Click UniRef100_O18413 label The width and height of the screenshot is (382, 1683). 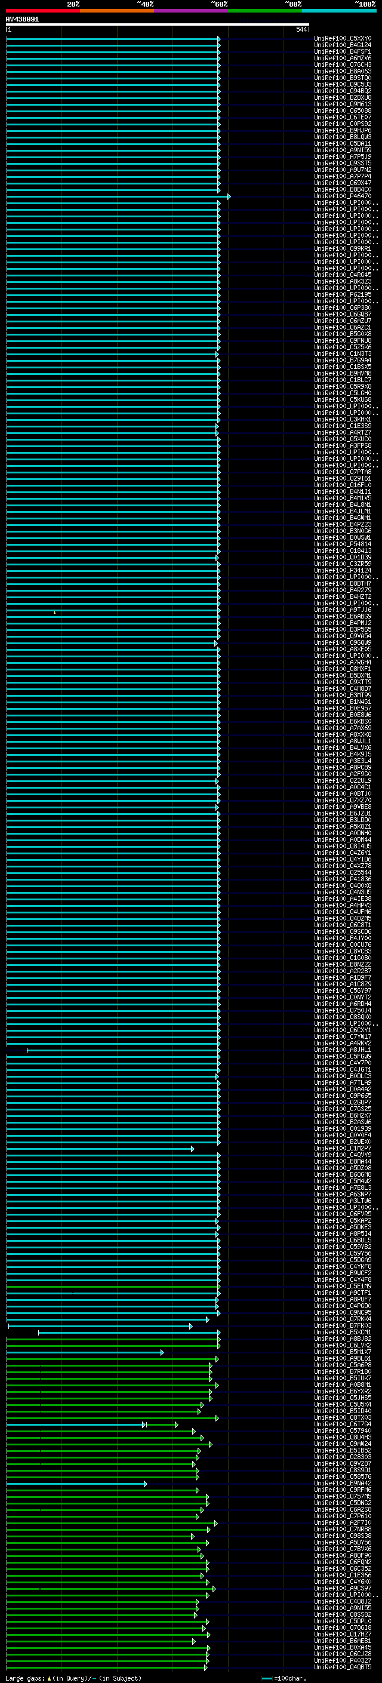coord(342,551)
